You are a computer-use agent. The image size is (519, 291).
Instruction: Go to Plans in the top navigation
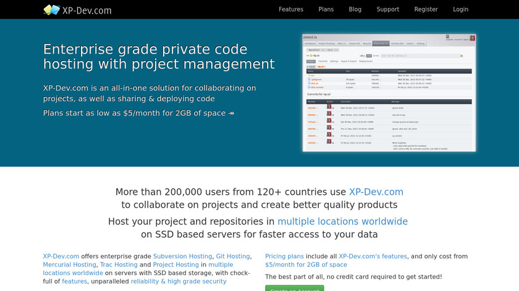pos(326,9)
